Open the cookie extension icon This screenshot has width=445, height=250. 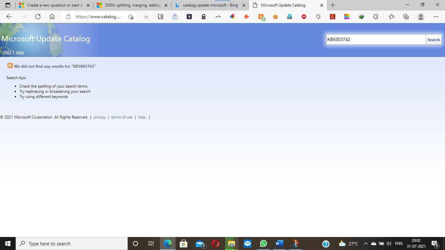point(275,17)
